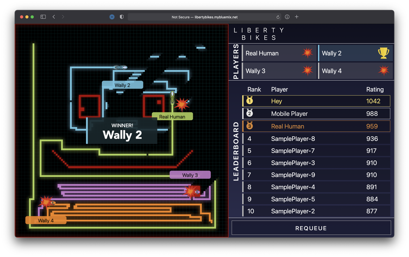Click the privacy shield icon in the toolbar
The image size is (409, 257).
(x=122, y=17)
